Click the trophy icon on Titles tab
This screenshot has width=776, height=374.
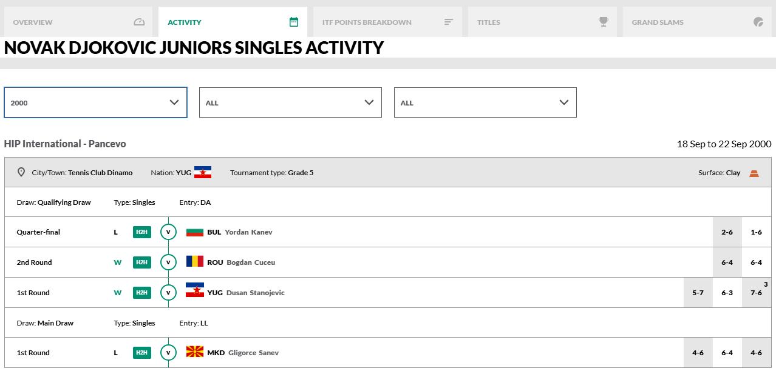tap(603, 22)
